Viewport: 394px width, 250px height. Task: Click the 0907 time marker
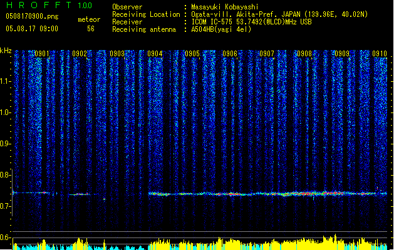267,54
